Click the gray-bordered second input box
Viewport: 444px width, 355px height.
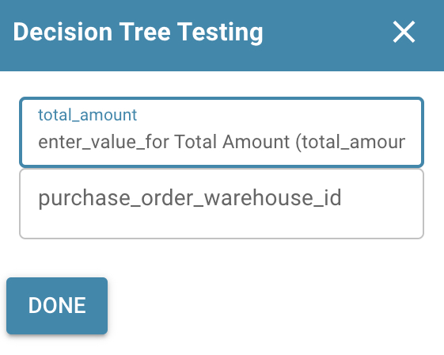coord(222,204)
